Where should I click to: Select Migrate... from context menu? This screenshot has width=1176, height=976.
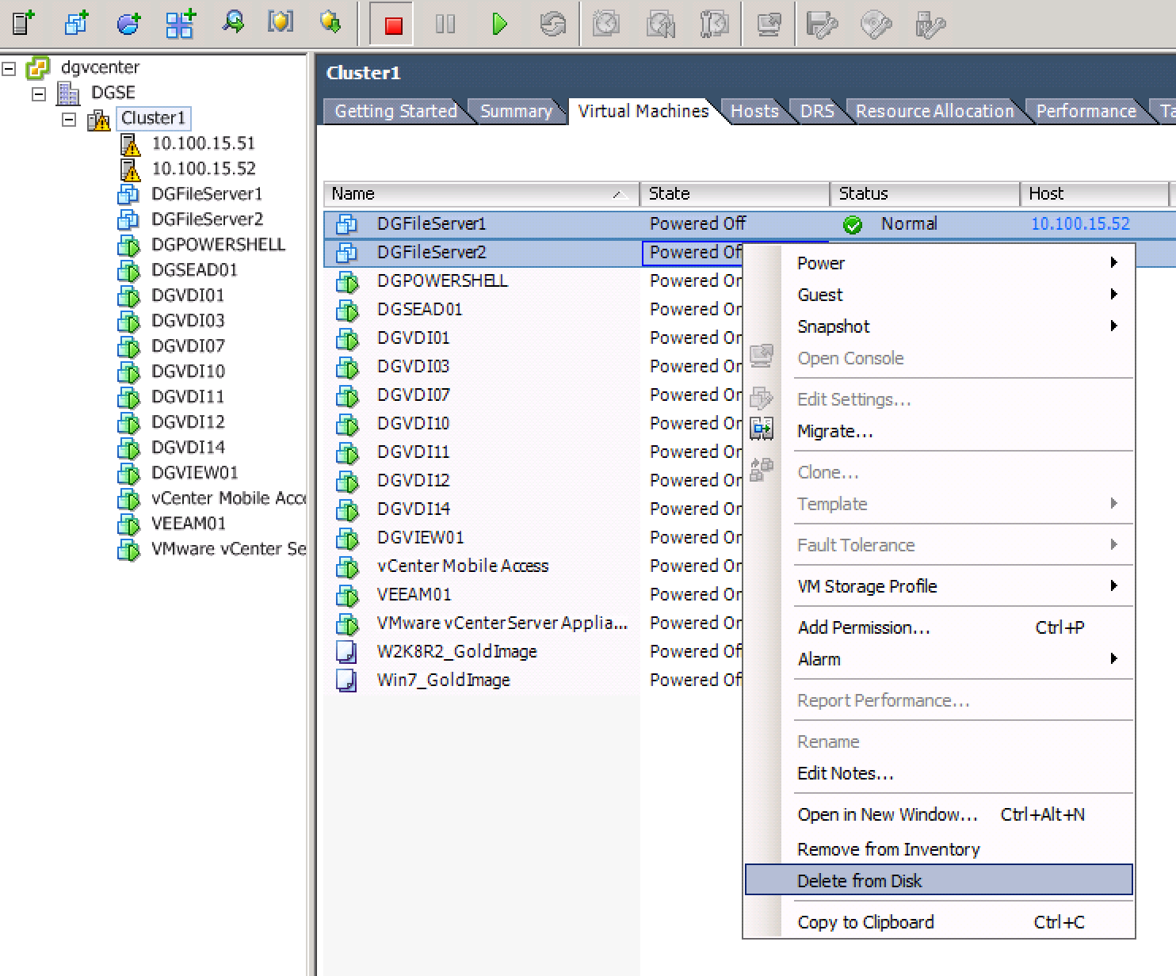click(x=939, y=431)
